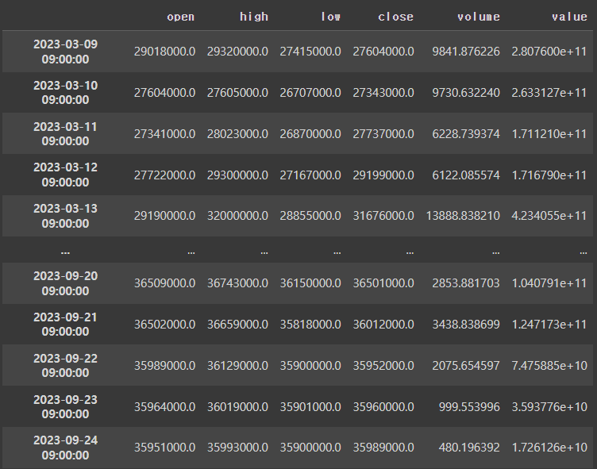Click volume value 2075.654597
Viewport: 597px width, 469px height.
[x=466, y=366]
